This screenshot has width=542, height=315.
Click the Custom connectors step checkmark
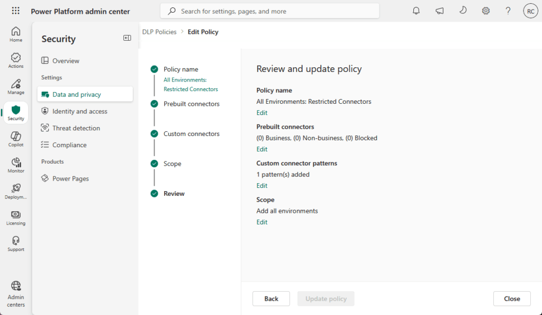[x=154, y=134]
